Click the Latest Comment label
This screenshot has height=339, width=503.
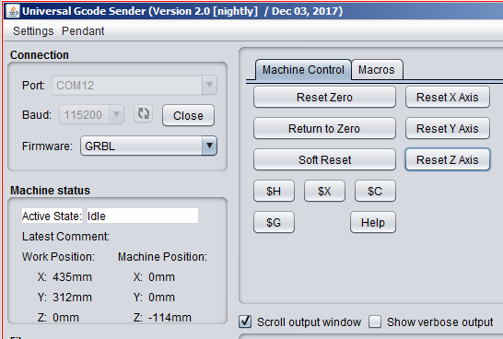65,237
